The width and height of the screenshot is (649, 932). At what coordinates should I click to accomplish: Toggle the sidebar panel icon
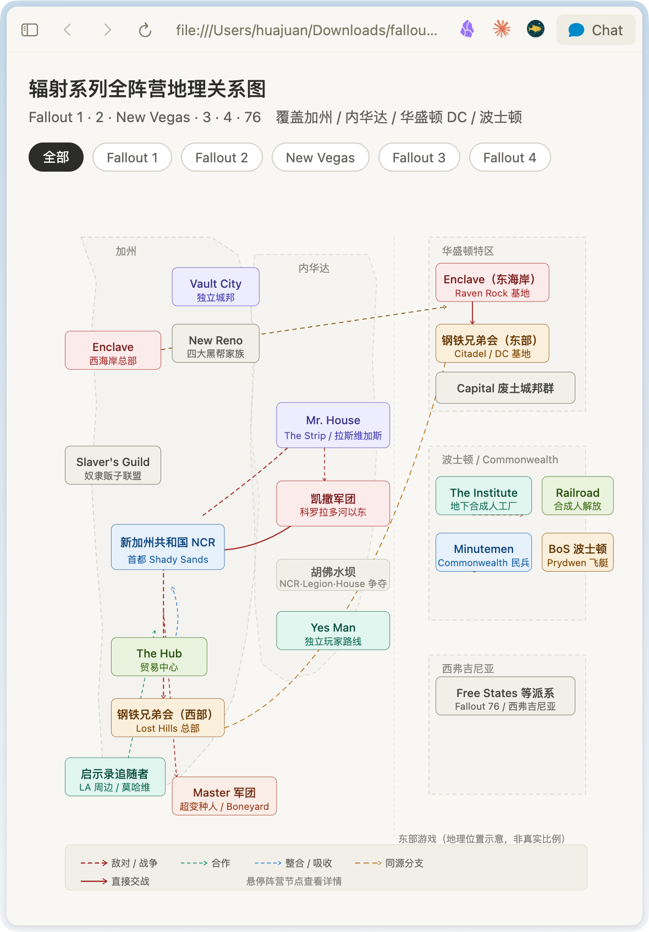[30, 30]
